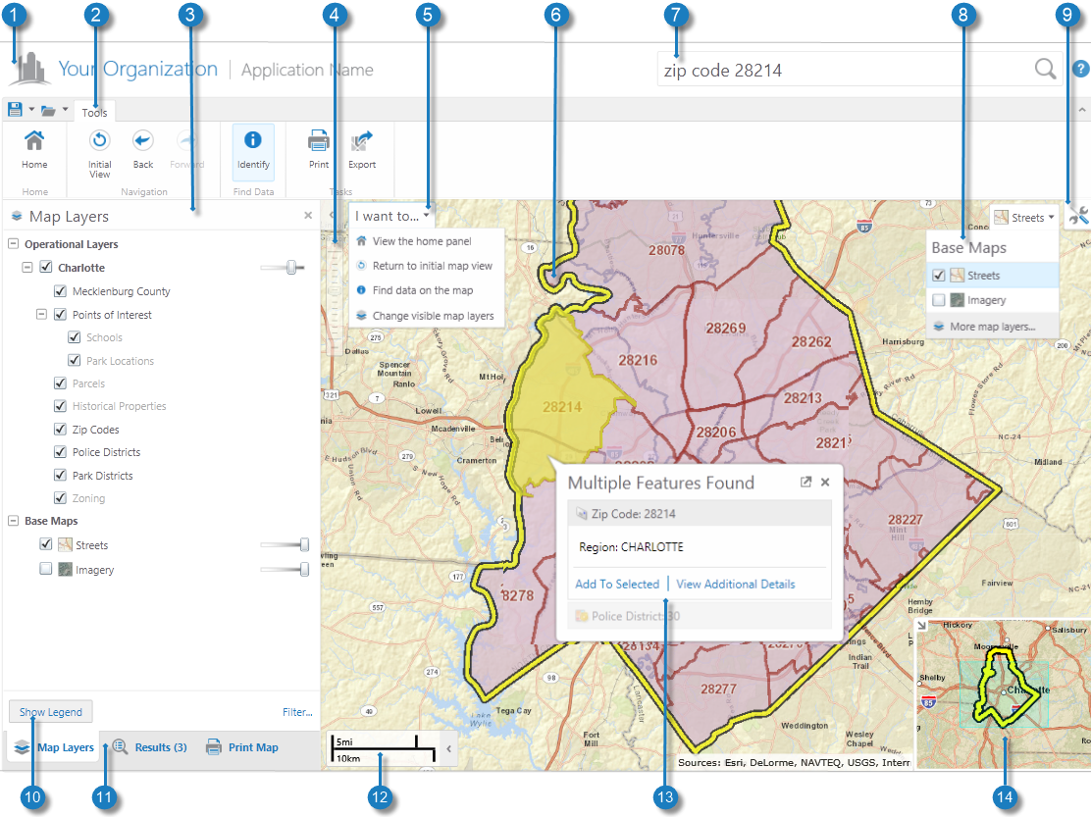
Task: Click the Back navigation icon
Action: pyautogui.click(x=143, y=141)
